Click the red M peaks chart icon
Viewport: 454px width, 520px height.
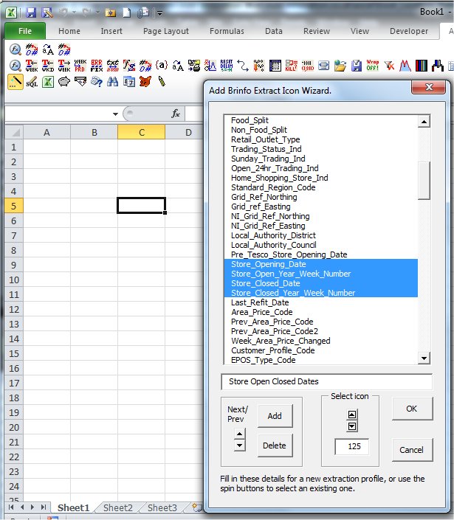point(405,66)
